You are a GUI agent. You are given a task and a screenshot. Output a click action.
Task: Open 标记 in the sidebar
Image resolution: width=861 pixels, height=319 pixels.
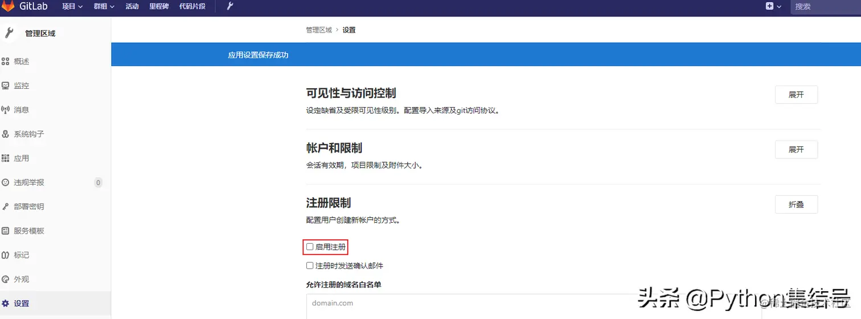pyautogui.click(x=22, y=255)
